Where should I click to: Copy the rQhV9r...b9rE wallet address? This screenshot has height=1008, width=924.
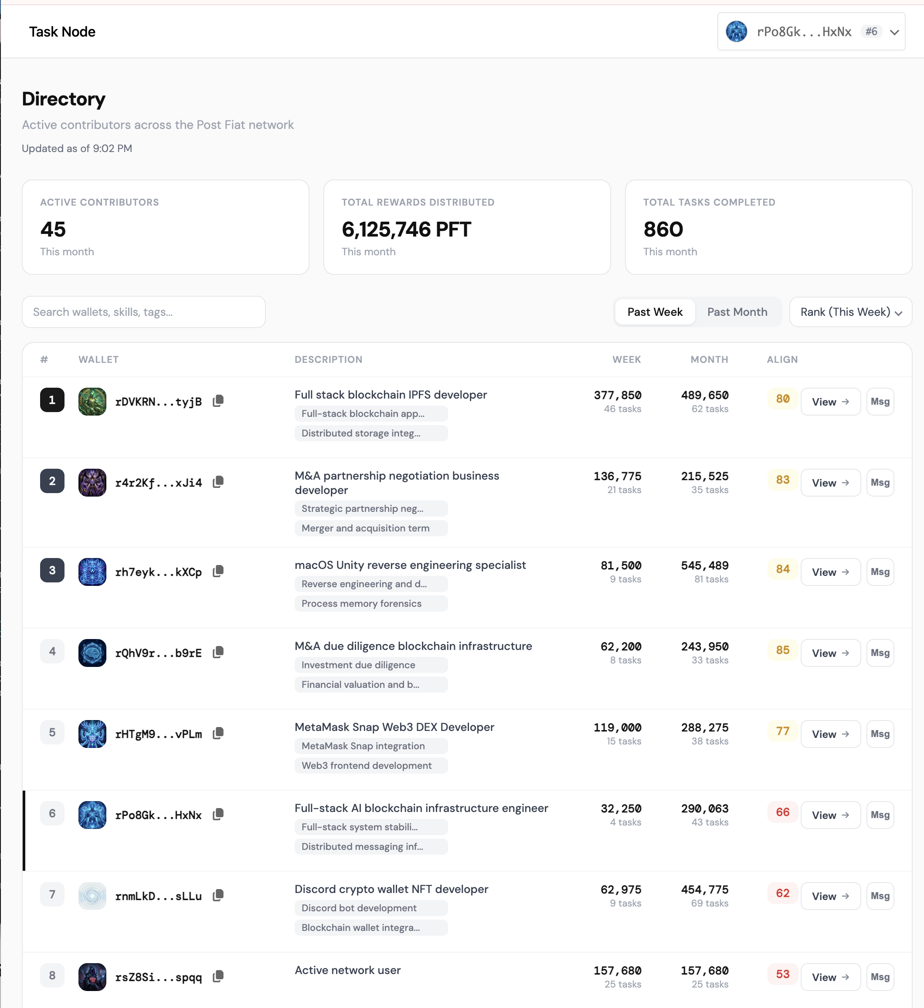218,652
